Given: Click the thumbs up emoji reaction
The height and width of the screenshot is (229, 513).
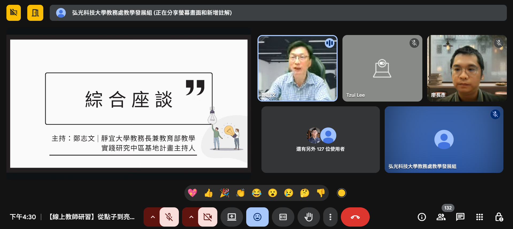Looking at the screenshot, I should [x=209, y=193].
